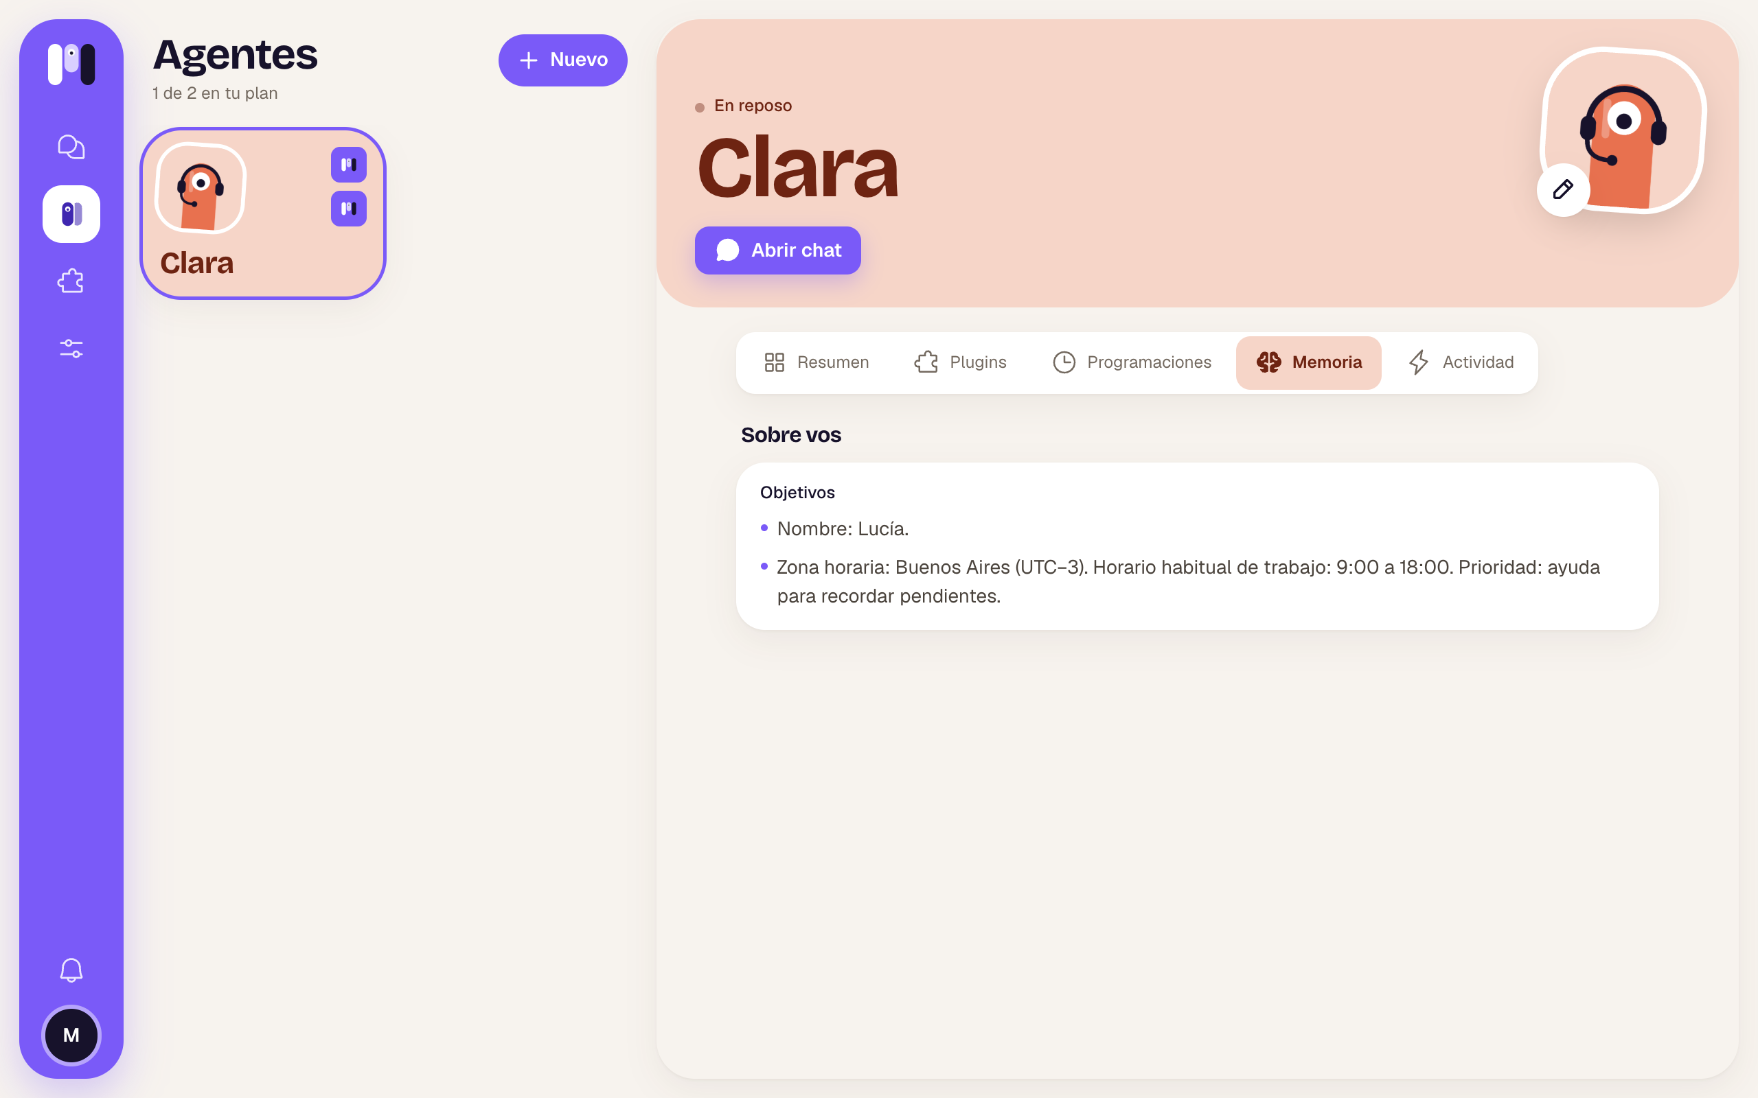Click the Agentes page heading

point(236,55)
